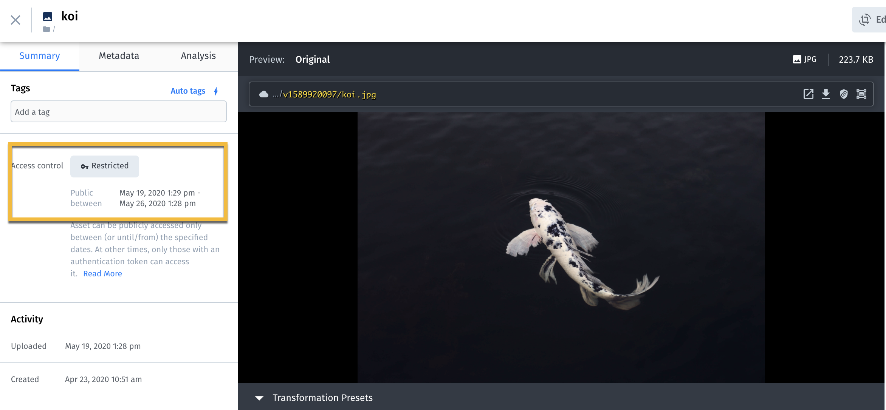Close the koi asset panel
Image resolution: width=886 pixels, height=410 pixels.
point(15,20)
